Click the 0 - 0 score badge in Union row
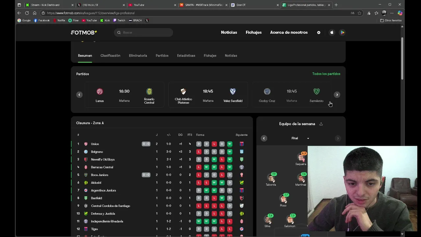 coord(146,144)
